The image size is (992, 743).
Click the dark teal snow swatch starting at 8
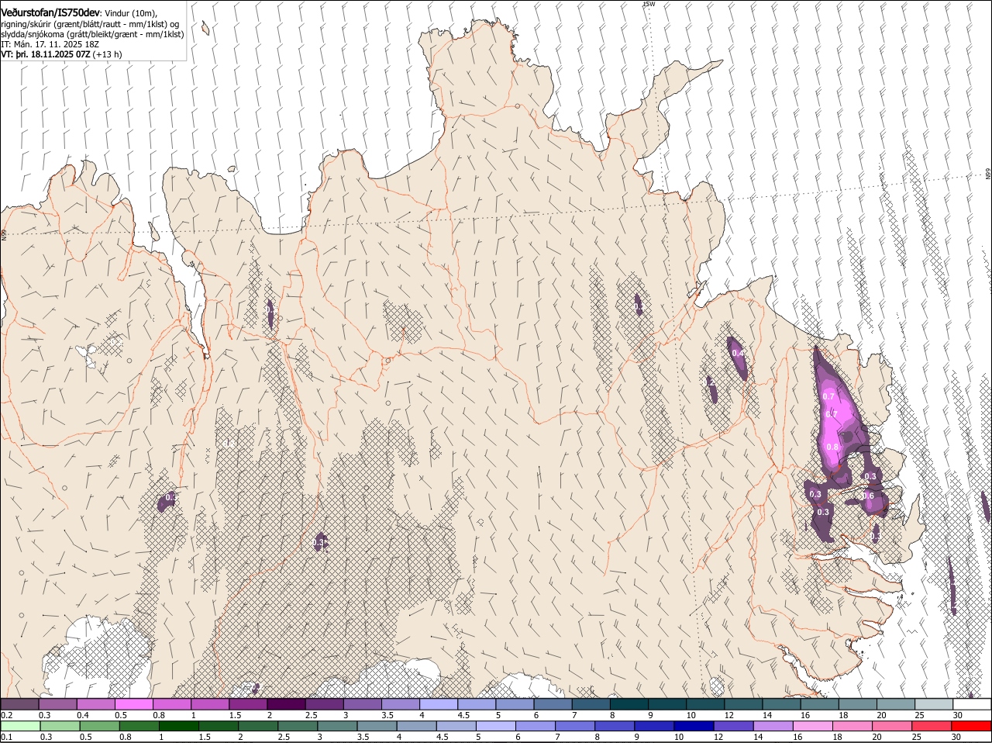(629, 704)
